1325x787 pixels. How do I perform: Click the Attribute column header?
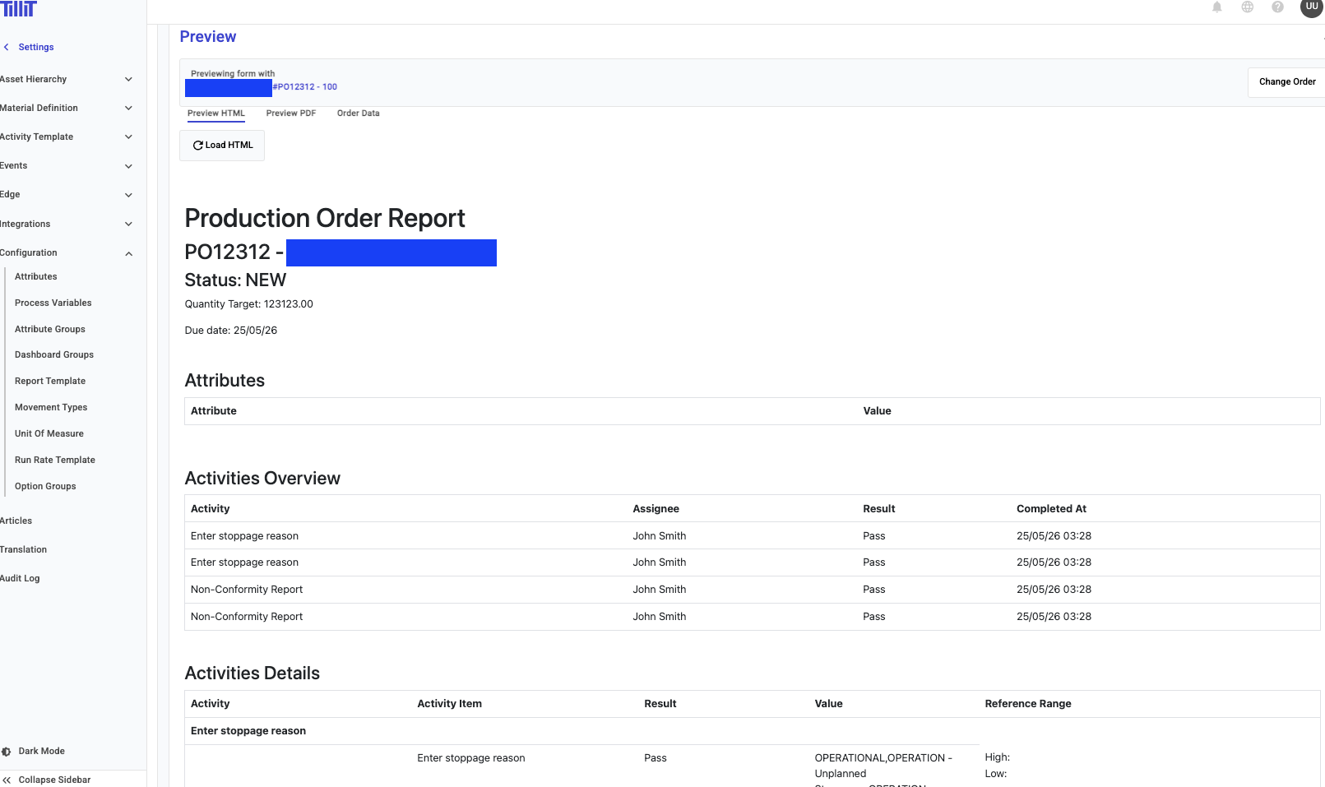pyautogui.click(x=214, y=411)
